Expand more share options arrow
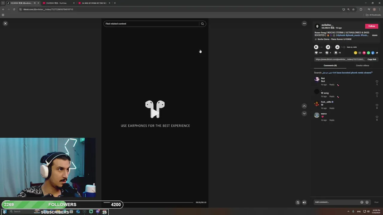383x215 pixels. coord(377,53)
